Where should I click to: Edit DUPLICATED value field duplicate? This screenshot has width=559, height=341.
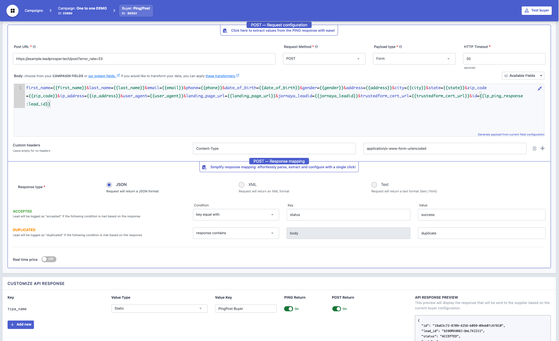pyautogui.click(x=482, y=233)
